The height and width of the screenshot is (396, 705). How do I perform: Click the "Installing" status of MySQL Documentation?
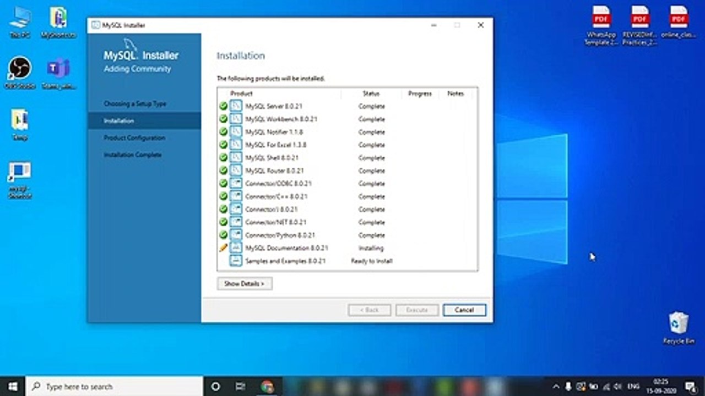(371, 248)
